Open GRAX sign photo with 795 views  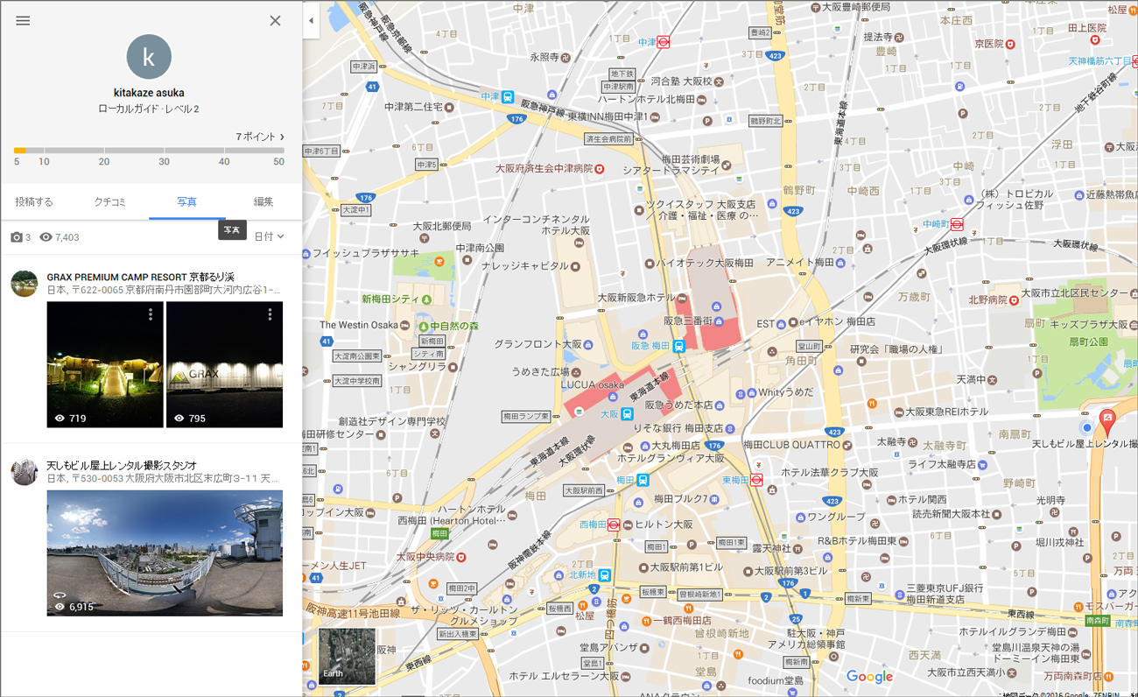(224, 364)
